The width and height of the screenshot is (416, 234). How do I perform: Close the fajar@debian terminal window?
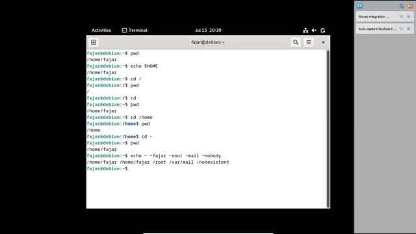(323, 42)
